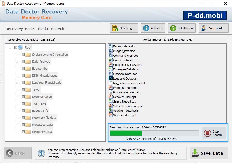Collapse the Root tree node
This screenshot has height=163, width=232.
tap(10, 48)
